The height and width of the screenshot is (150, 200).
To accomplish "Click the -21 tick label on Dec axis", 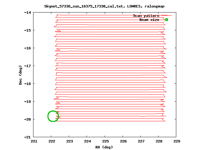I will 27,137.
